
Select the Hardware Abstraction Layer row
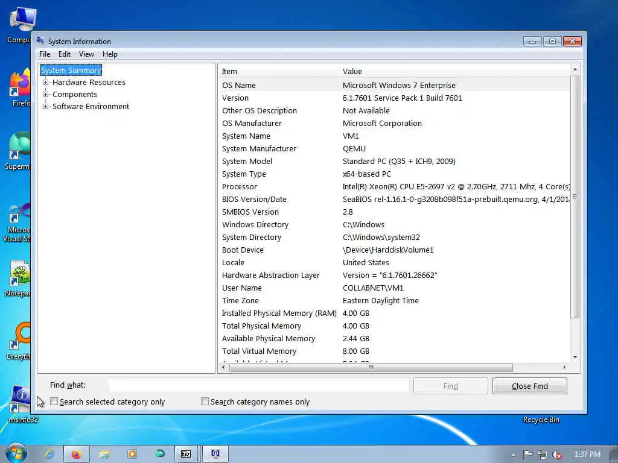pos(394,275)
